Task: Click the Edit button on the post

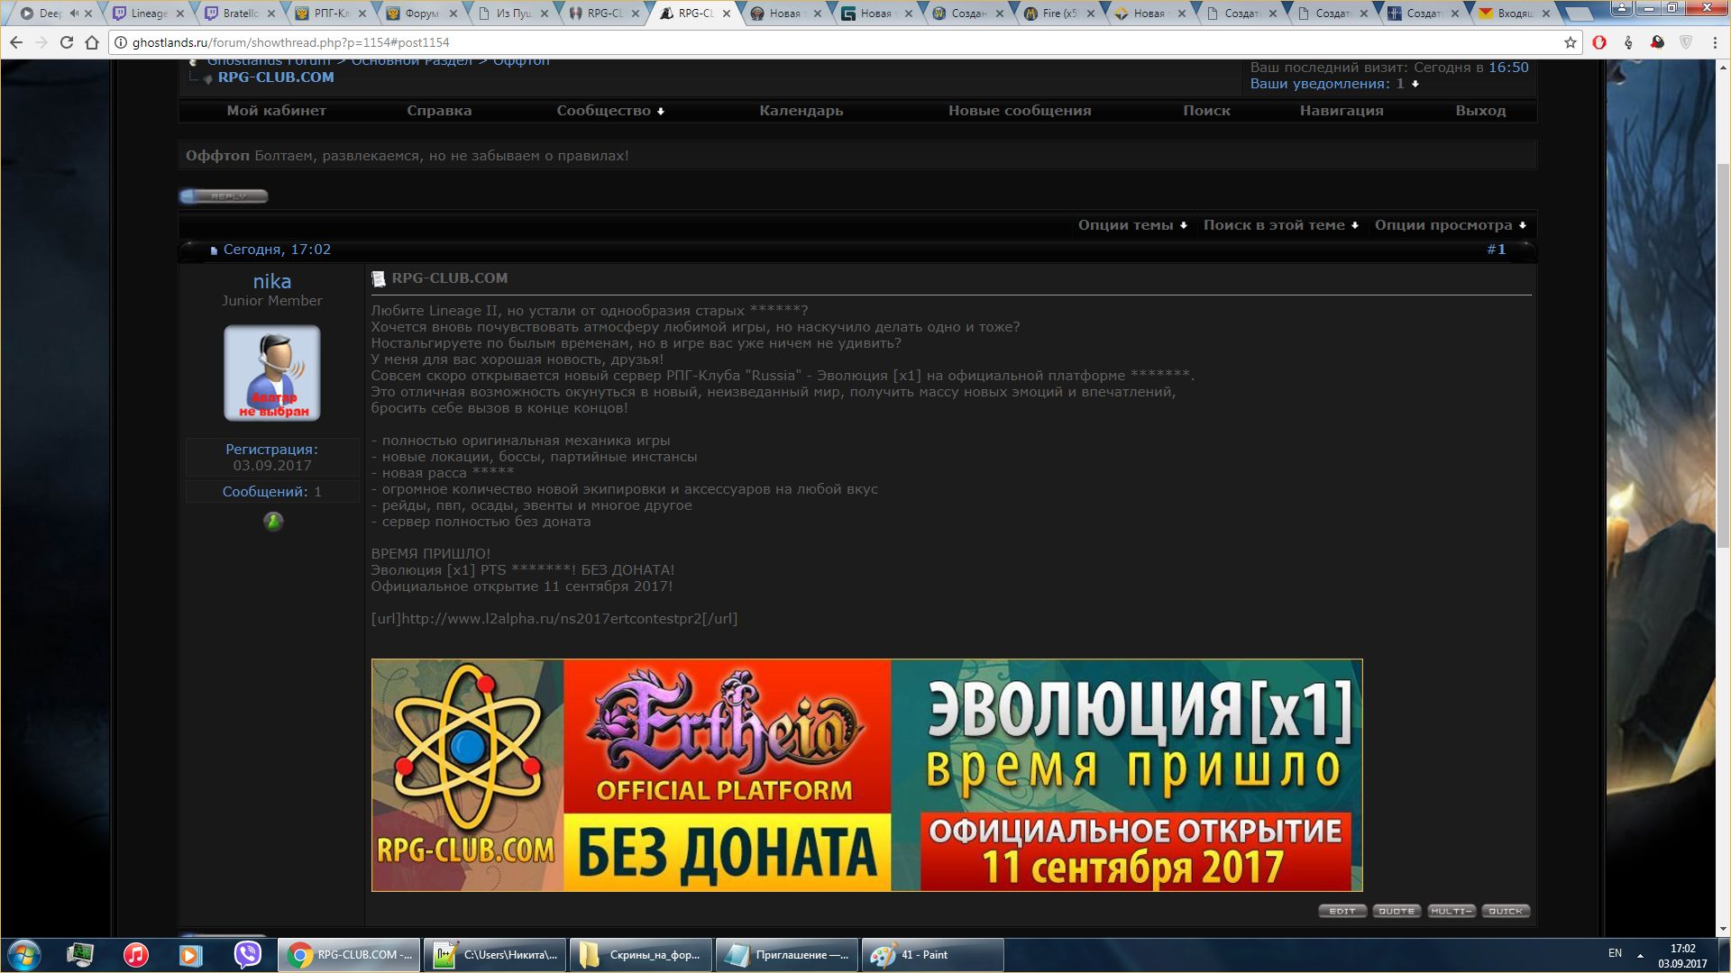Action: 1342,911
